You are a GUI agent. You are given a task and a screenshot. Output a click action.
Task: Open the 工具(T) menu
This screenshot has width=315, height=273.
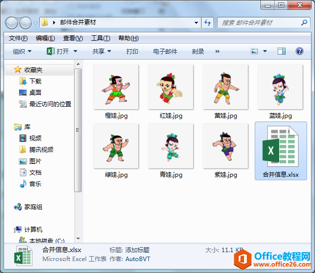pos(101,38)
